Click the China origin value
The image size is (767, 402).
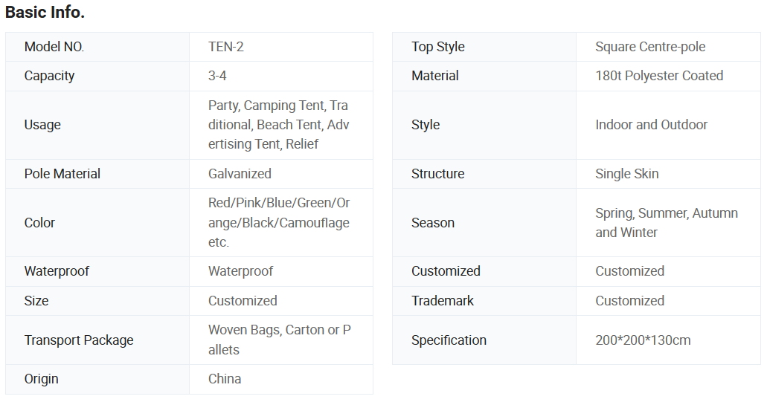coord(225,379)
